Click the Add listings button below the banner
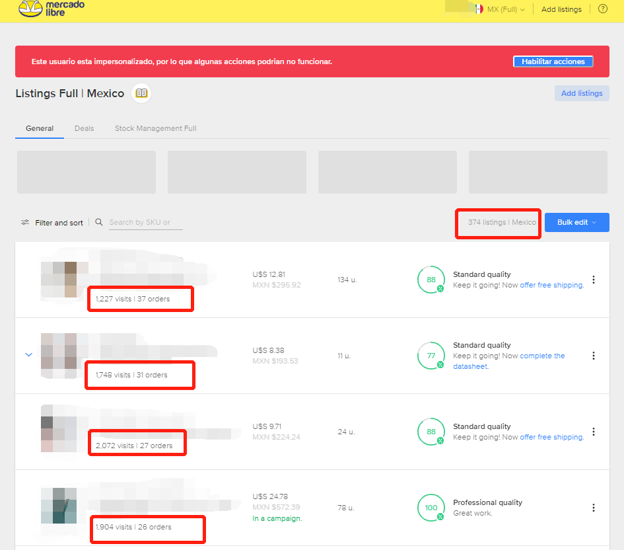 [581, 93]
